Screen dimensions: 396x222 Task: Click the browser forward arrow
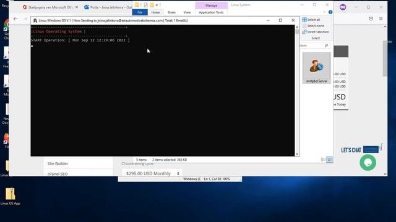point(25,19)
